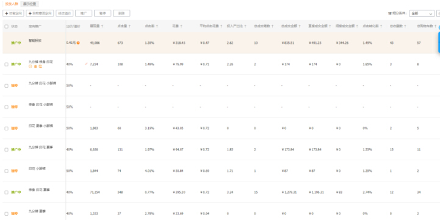Sort by 点击率 using its arrow icon
Screen dimensions: 440x220
[x=157, y=26]
